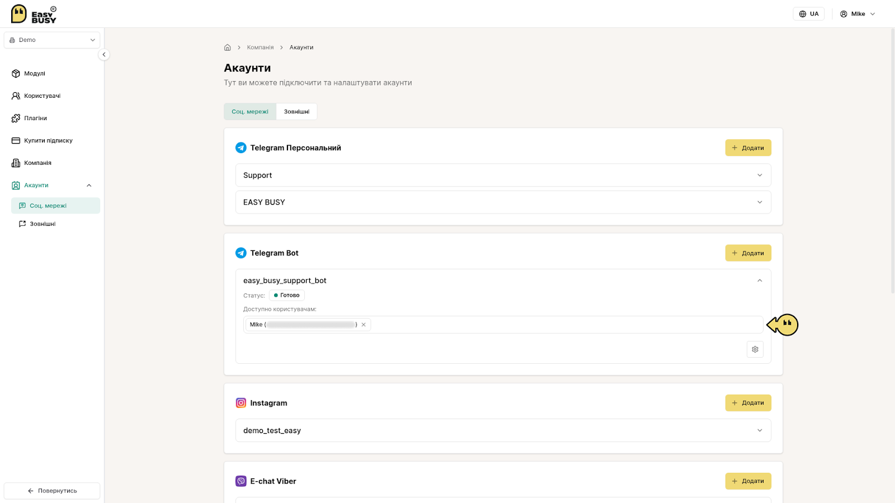Viewport: 895px width, 503px height.
Task: Expand the Support account row
Action: (x=503, y=175)
